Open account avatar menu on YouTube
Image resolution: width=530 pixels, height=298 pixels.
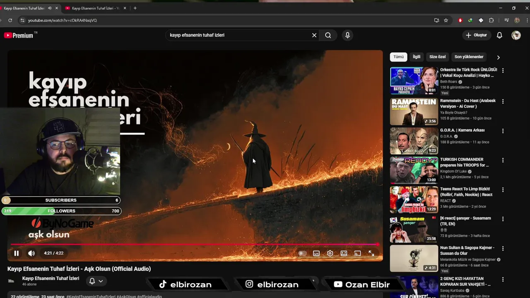point(516,35)
